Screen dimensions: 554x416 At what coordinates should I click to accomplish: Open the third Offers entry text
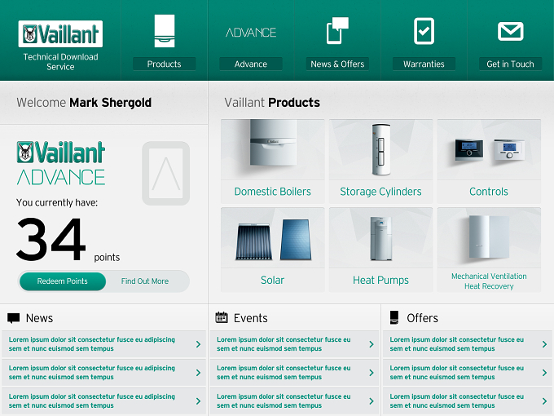[457, 401]
